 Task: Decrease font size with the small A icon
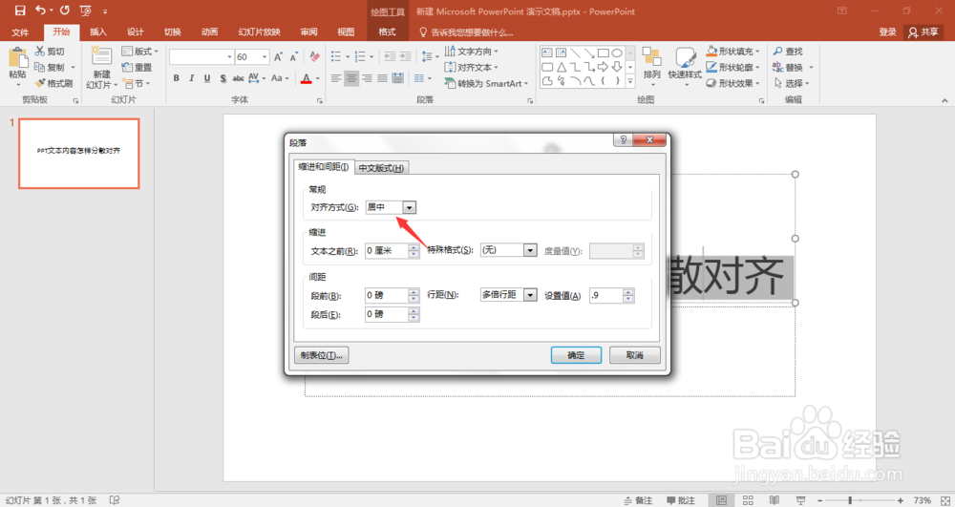293,56
